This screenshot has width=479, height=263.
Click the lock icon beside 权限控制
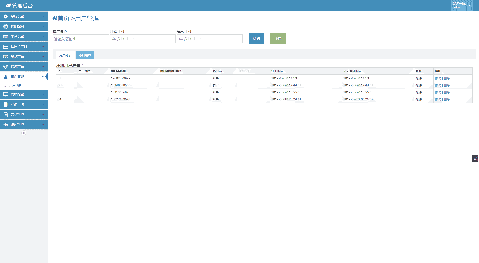tap(6, 26)
